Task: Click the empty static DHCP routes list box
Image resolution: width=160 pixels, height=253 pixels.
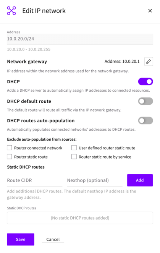Action: click(80, 218)
